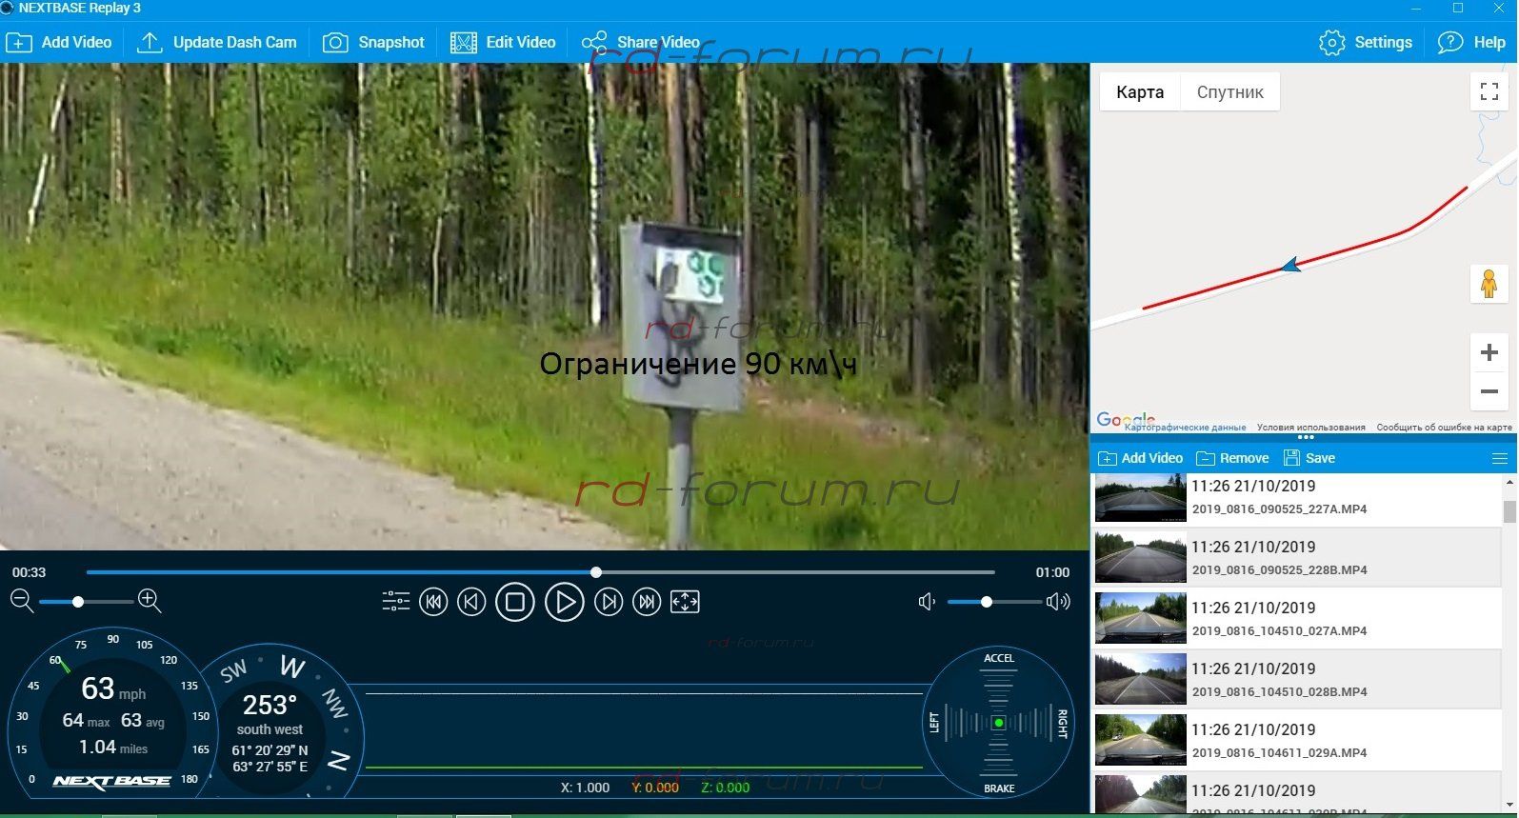Open Update Dash Cam
Image resolution: width=1519 pixels, height=818 pixels.
tap(217, 43)
